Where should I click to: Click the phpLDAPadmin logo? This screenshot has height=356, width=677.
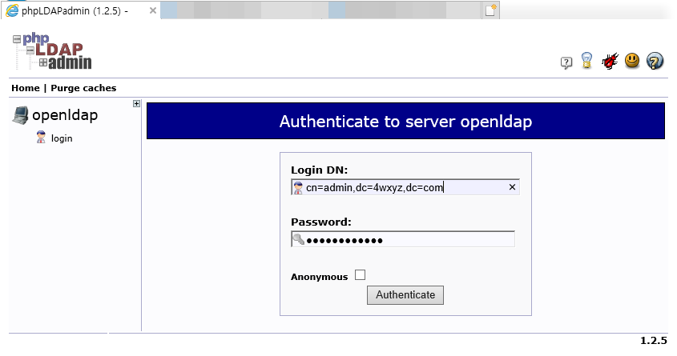click(52, 51)
